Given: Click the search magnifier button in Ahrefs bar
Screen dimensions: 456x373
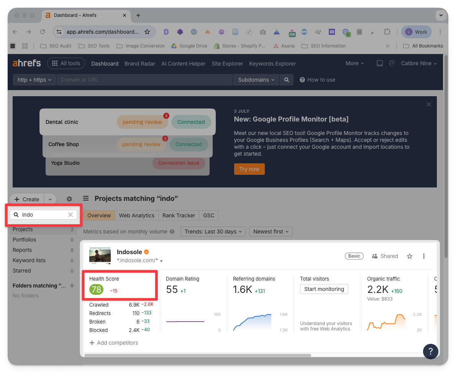Looking at the screenshot, I should pos(286,80).
